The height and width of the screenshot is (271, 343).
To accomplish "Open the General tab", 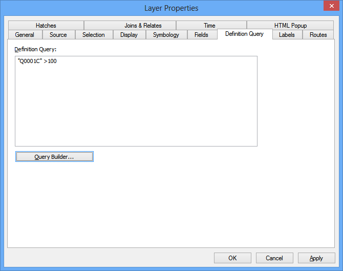I will pyautogui.click(x=25, y=35).
